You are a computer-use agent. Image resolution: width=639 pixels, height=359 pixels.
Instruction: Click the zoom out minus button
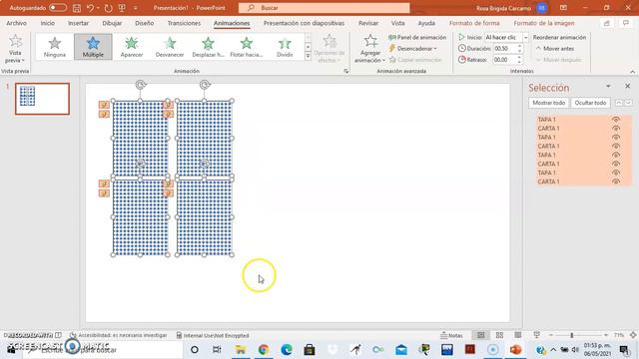[551, 335]
